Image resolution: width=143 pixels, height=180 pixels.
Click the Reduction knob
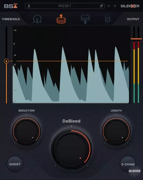click(x=26, y=131)
